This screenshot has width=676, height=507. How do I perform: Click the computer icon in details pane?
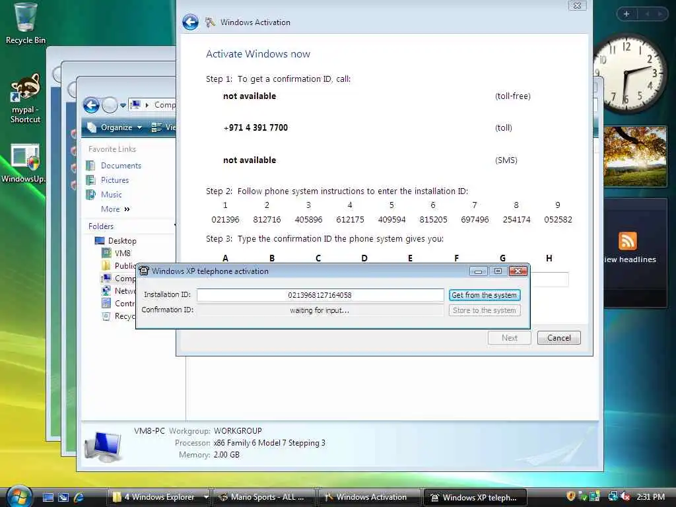[102, 447]
